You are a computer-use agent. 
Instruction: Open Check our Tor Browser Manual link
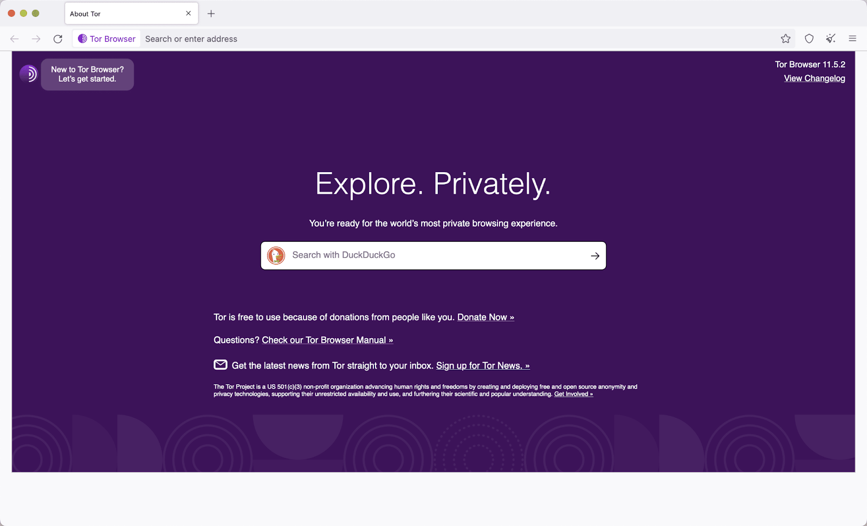click(x=327, y=340)
